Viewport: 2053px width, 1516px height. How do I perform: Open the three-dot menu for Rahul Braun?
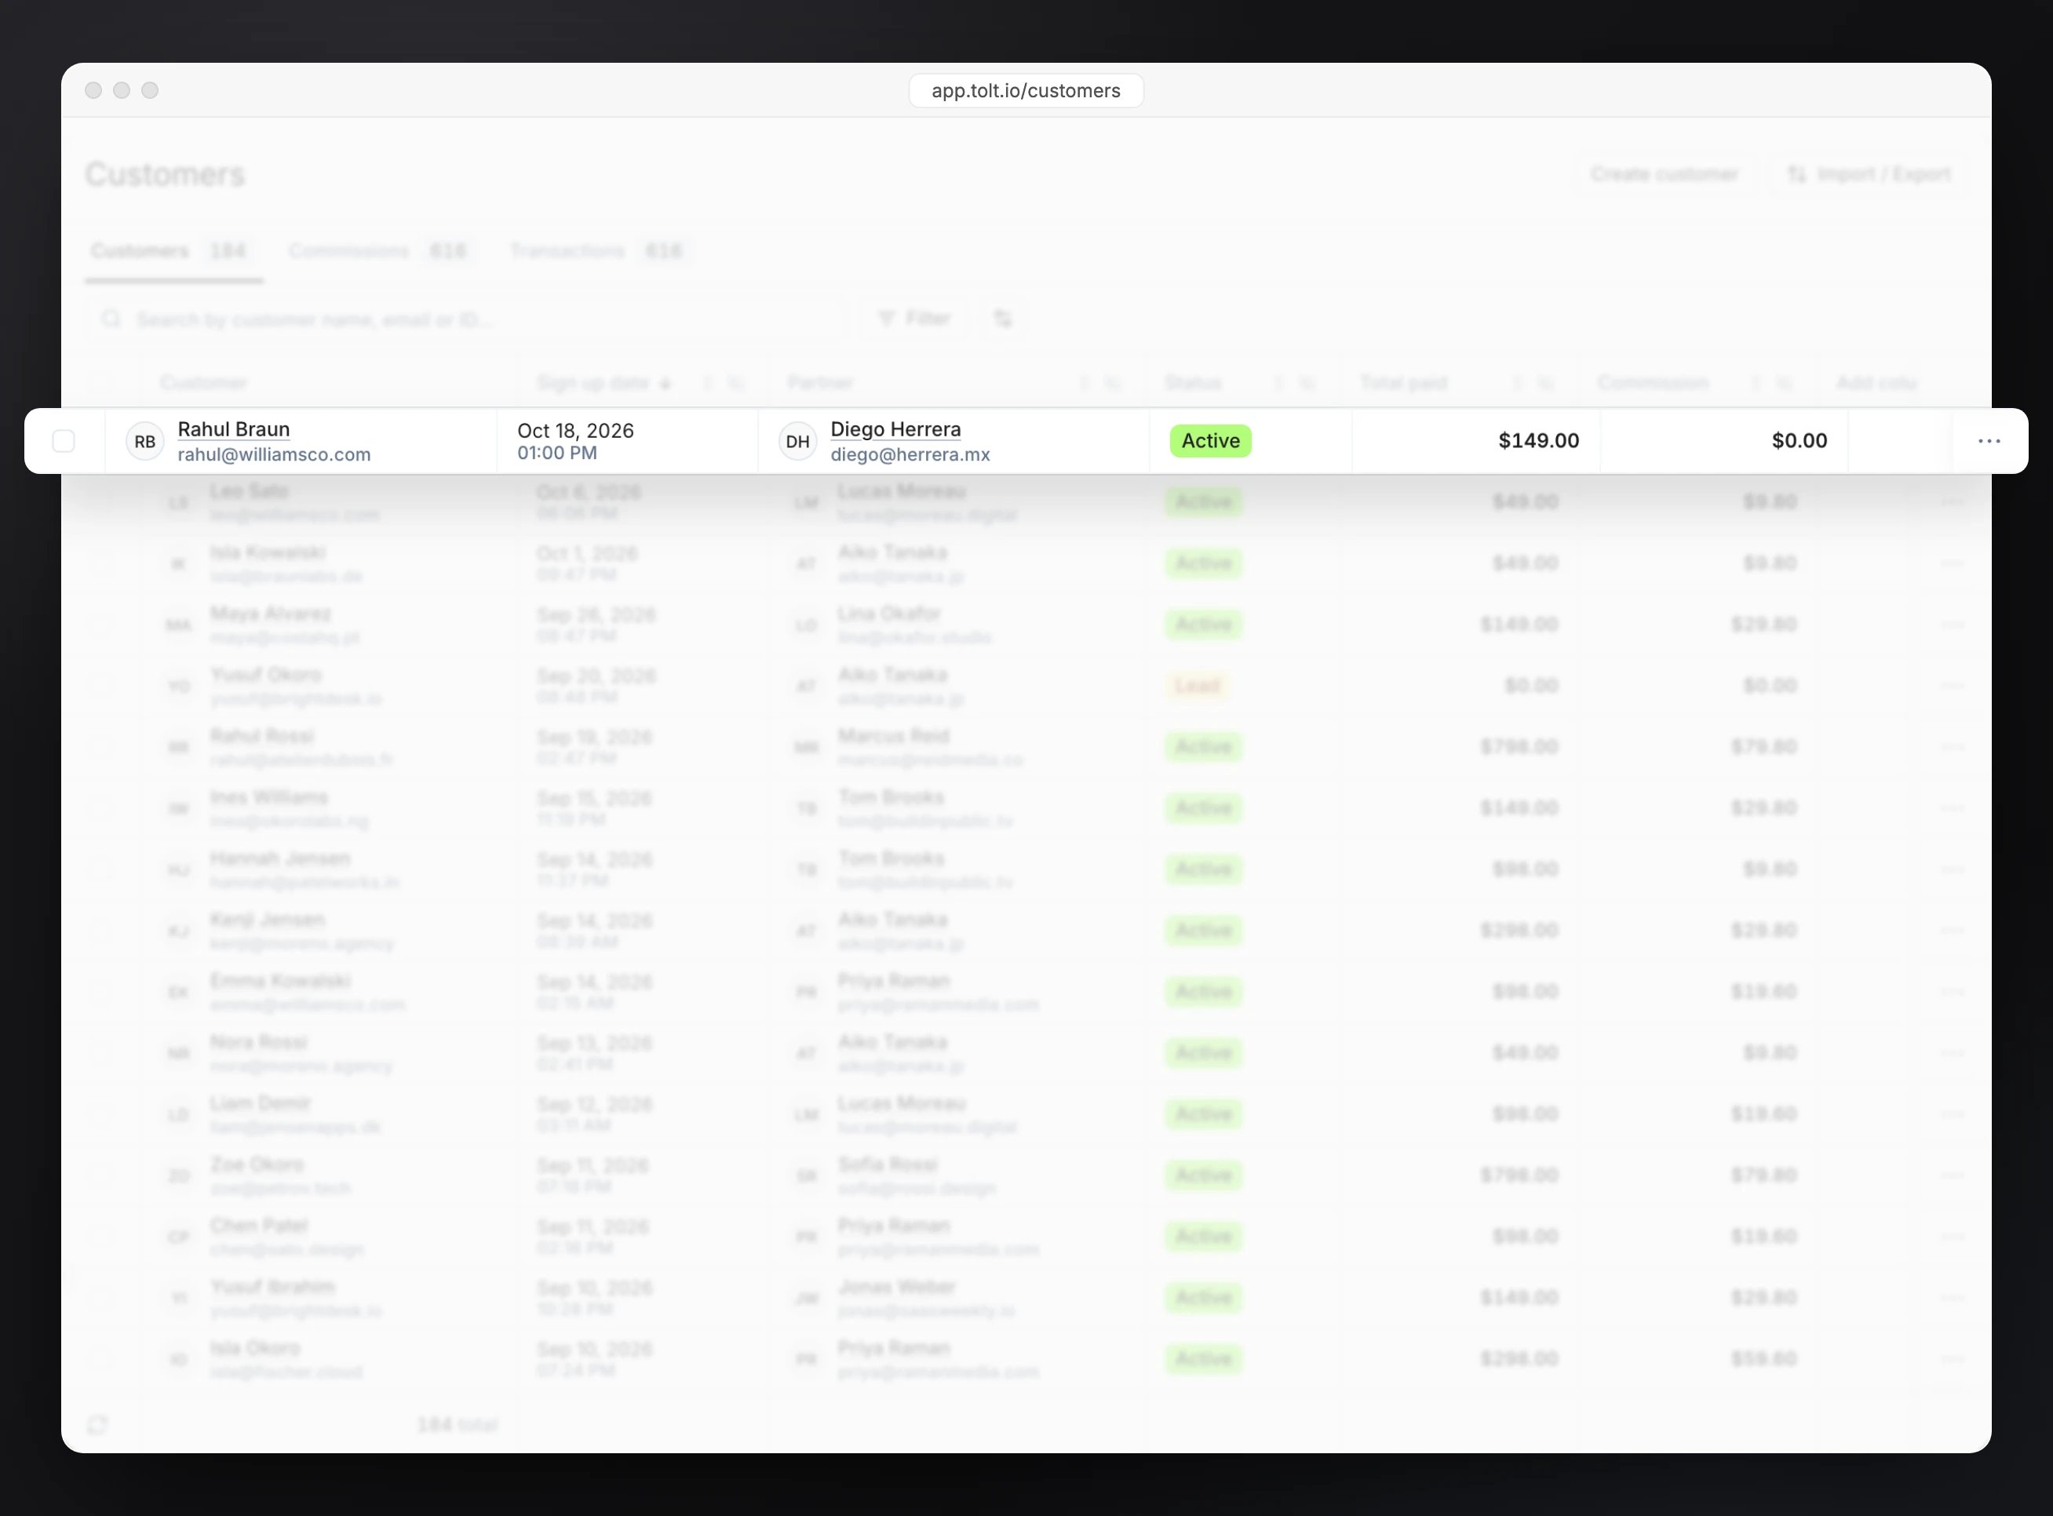[1989, 442]
